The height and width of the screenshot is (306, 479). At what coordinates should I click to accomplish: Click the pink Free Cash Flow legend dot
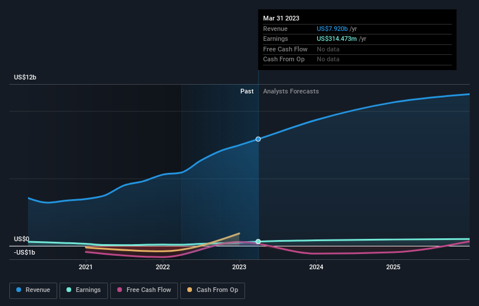coord(120,290)
